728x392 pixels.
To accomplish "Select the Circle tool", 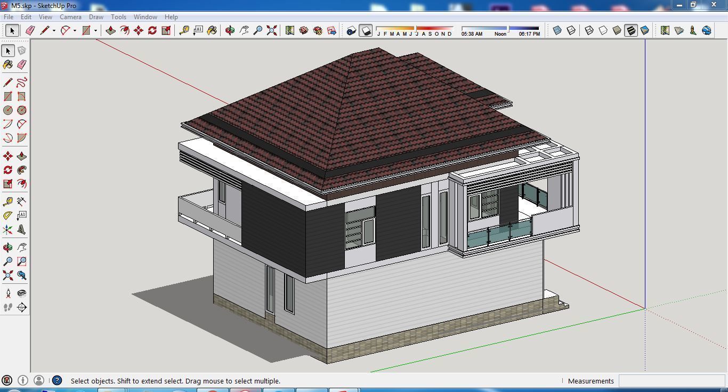I will click(8, 110).
